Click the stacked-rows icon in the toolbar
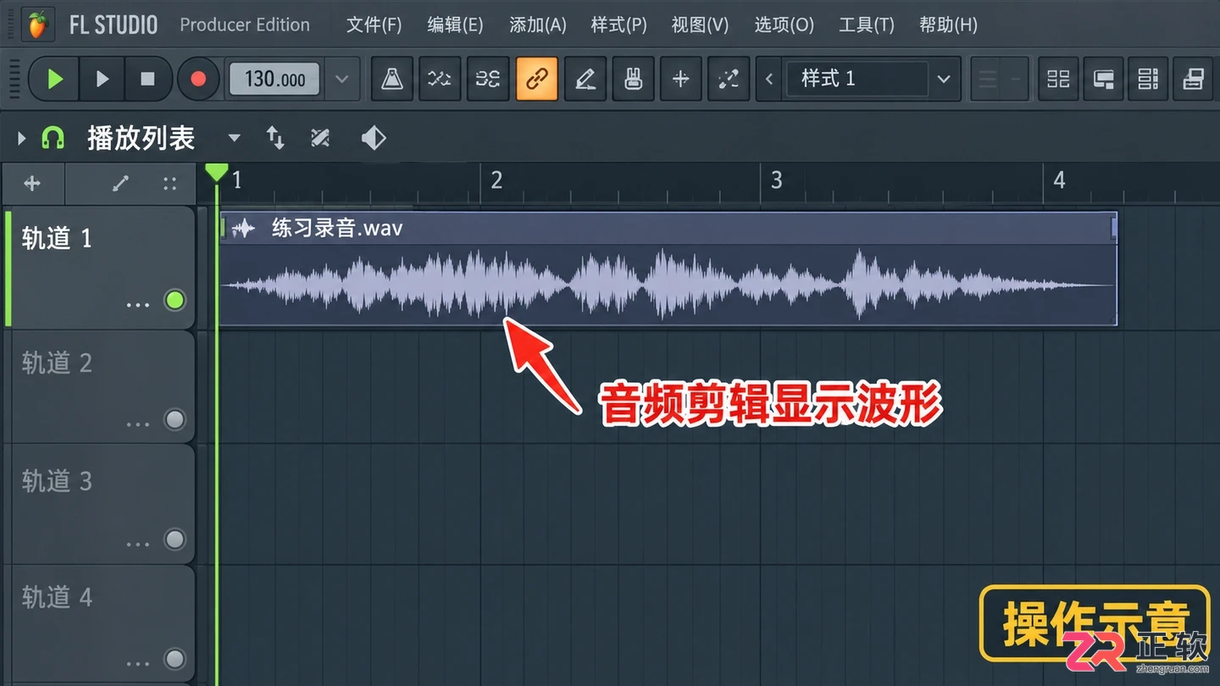Image resolution: width=1220 pixels, height=686 pixels. point(1148,79)
